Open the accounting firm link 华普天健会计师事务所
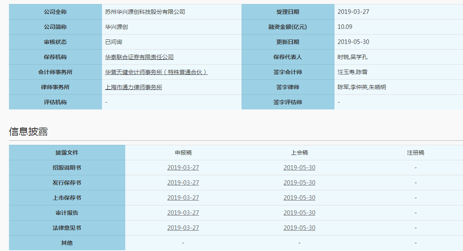Image resolution: width=463 pixels, height=251 pixels. point(156,72)
